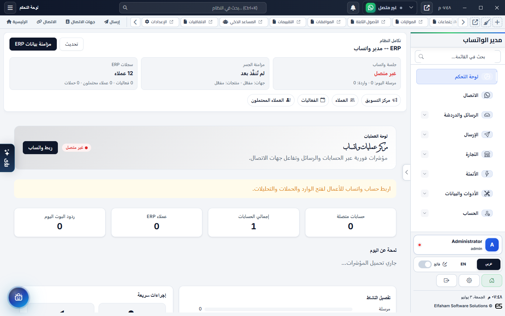Open مركز التسويق shortcut
505x316 pixels.
pyautogui.click(x=381, y=100)
